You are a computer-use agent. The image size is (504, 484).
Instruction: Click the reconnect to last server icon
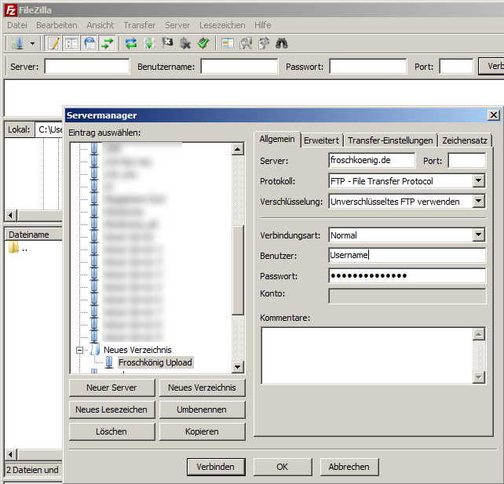pos(203,43)
